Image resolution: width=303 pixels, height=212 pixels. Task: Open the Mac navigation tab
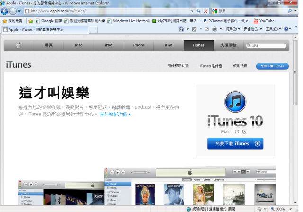[x=79, y=45]
